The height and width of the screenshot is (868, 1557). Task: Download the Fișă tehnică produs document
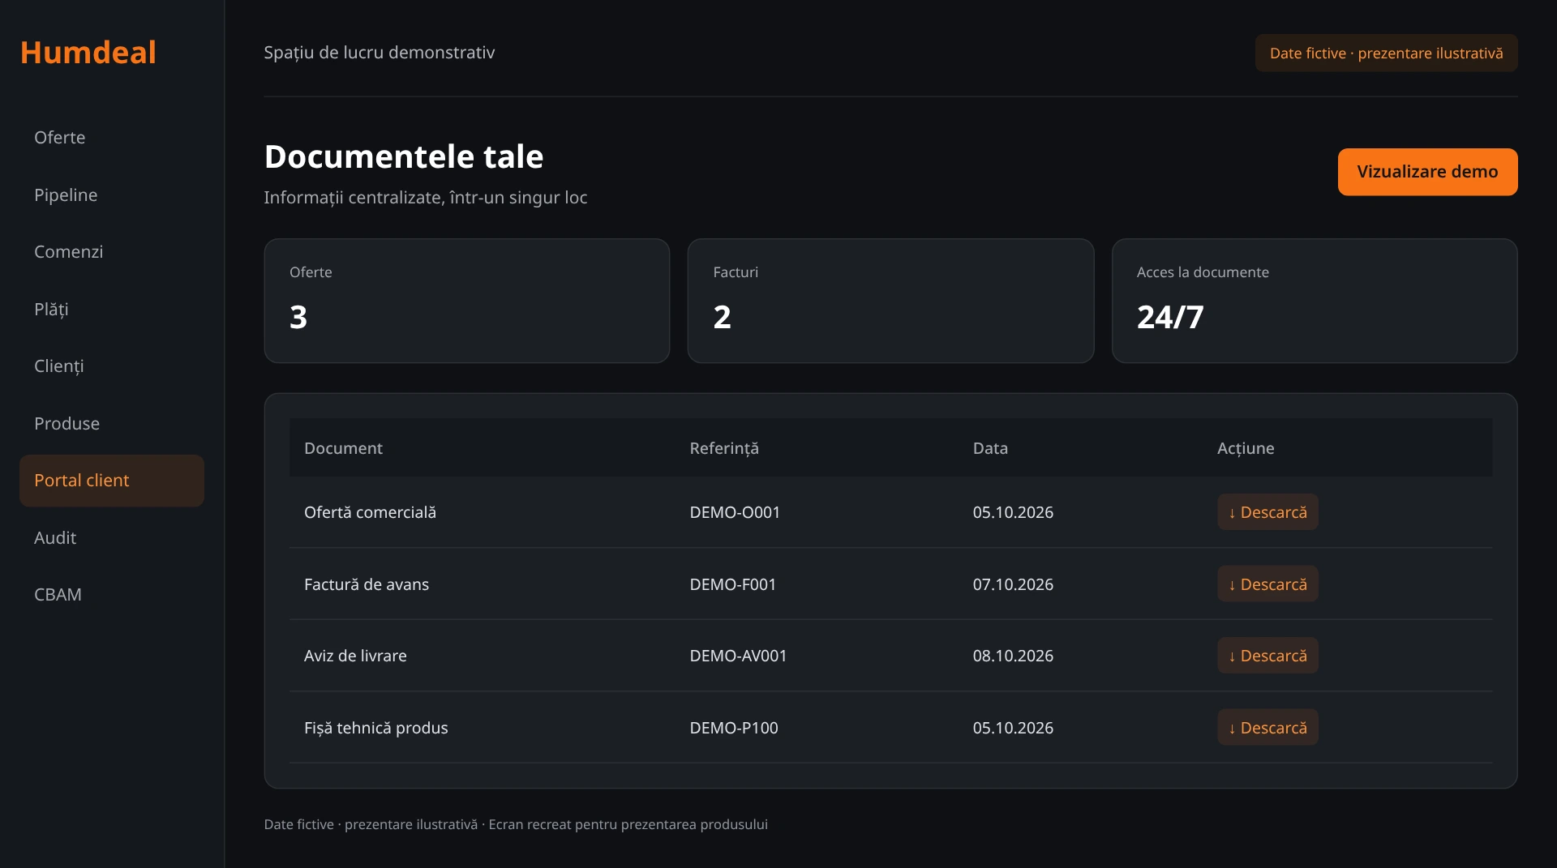coord(1267,728)
